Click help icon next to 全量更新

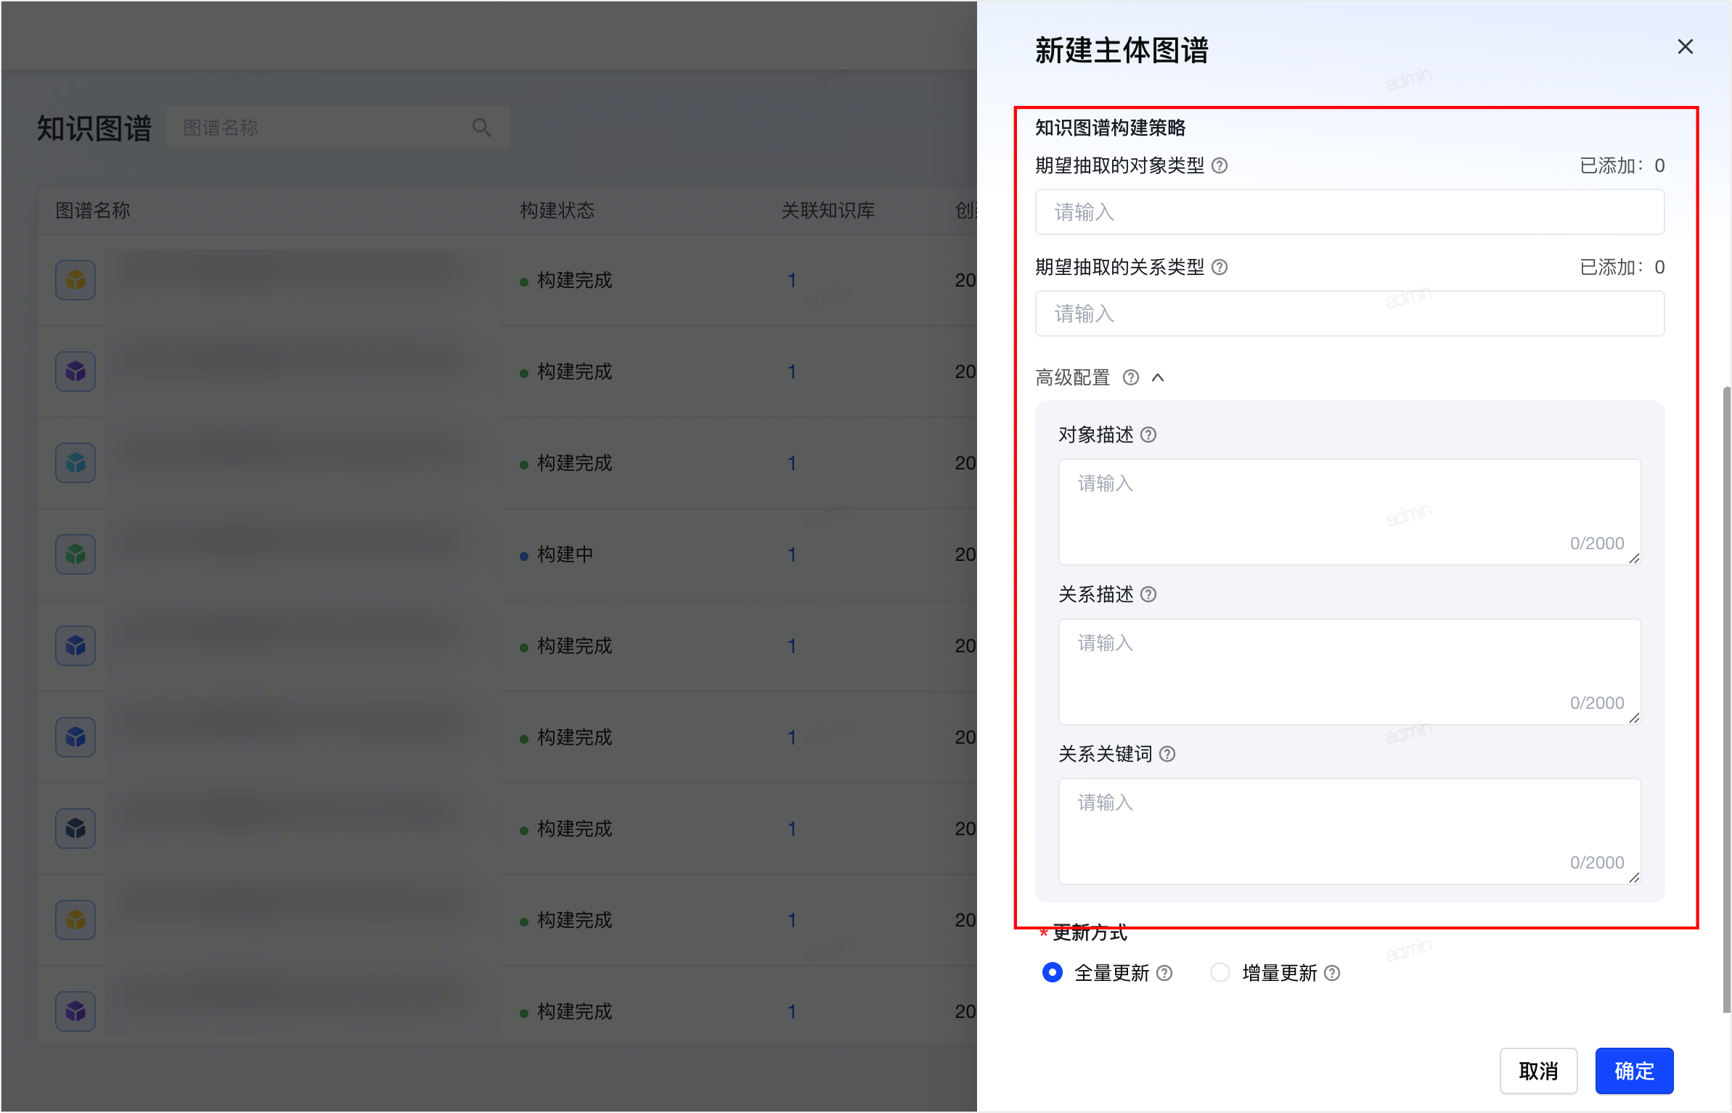click(x=1164, y=973)
